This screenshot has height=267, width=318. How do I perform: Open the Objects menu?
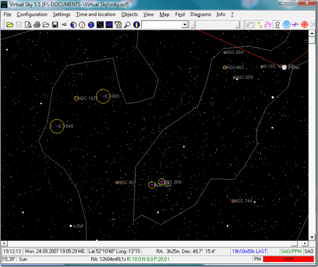click(x=129, y=14)
